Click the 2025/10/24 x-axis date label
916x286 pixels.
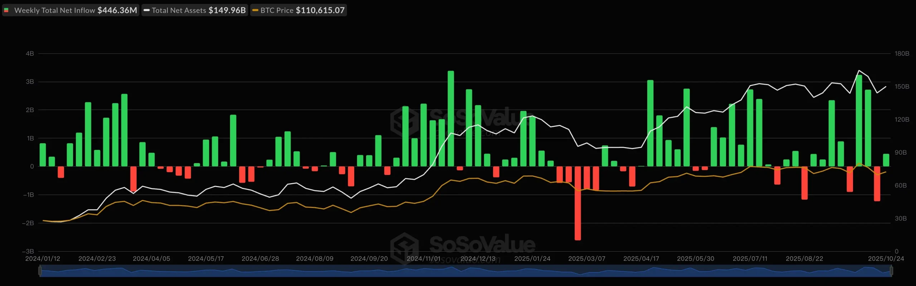pyautogui.click(x=886, y=259)
